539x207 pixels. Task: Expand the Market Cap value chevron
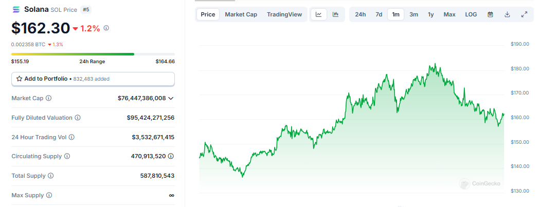pyautogui.click(x=171, y=98)
